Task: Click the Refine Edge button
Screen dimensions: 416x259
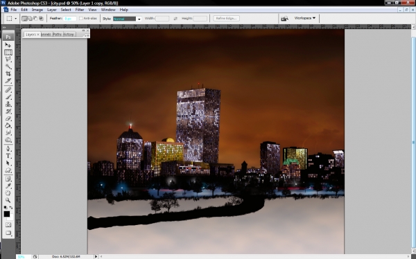Action: (226, 18)
